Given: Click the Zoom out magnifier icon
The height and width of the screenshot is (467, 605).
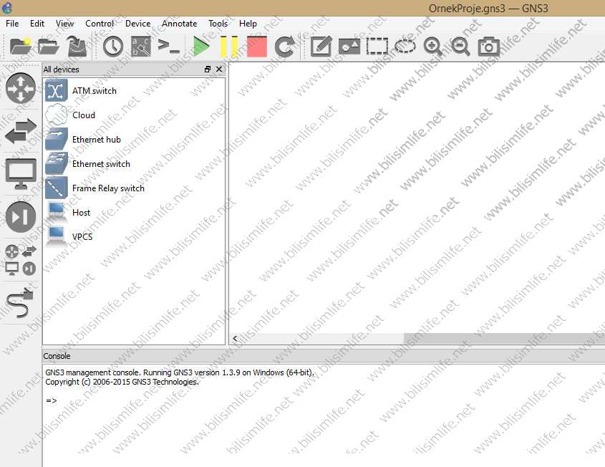Looking at the screenshot, I should (x=460, y=47).
